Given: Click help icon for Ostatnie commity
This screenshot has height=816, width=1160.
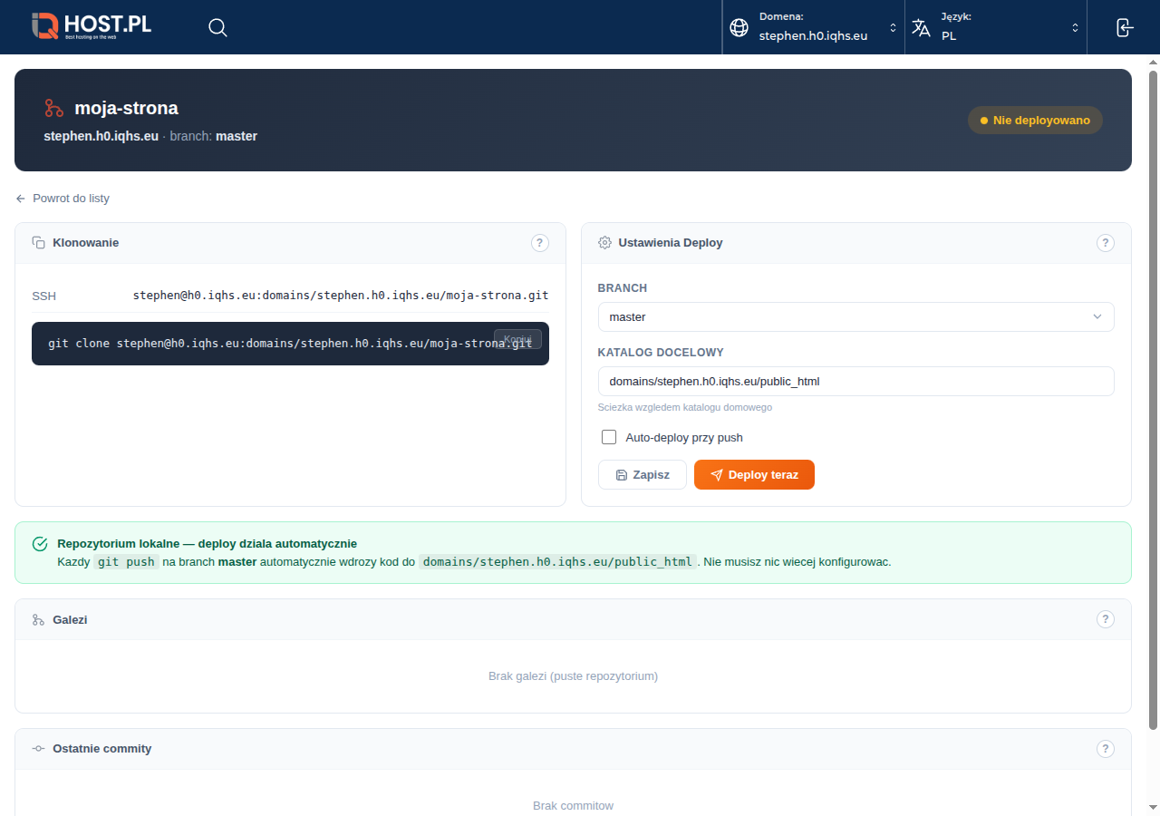Looking at the screenshot, I should pyautogui.click(x=1105, y=749).
